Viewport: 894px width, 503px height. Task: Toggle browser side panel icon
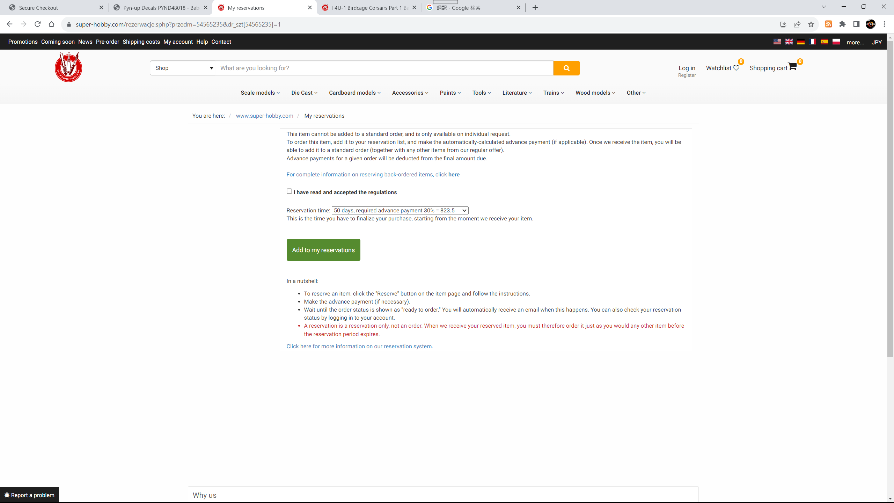click(x=856, y=24)
